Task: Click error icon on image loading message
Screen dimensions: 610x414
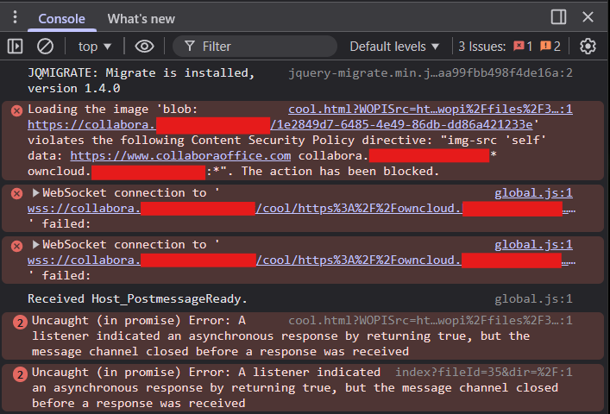Action: [x=16, y=110]
